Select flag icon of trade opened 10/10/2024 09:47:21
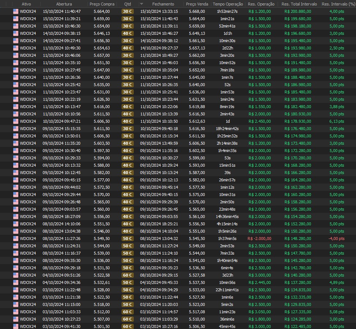The image size is (356, 329). coord(16,121)
